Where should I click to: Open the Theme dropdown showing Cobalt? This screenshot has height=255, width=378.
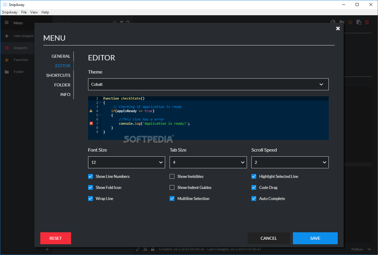208,84
